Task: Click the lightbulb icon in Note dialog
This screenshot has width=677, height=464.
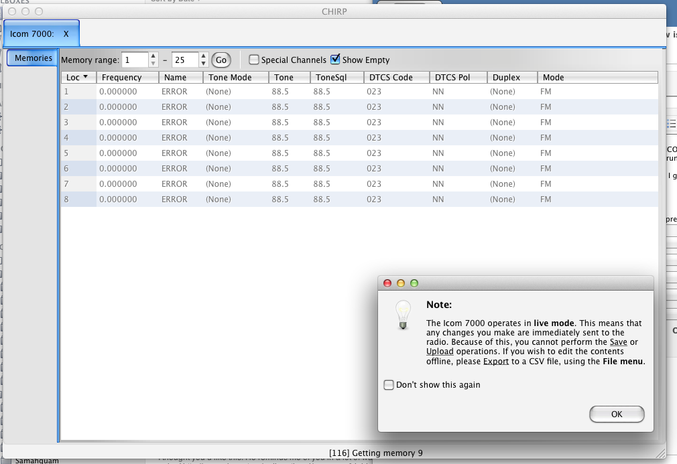Action: [x=404, y=315]
